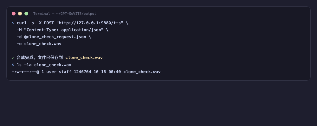Click clone_check.wav in the ls output

click(142, 72)
